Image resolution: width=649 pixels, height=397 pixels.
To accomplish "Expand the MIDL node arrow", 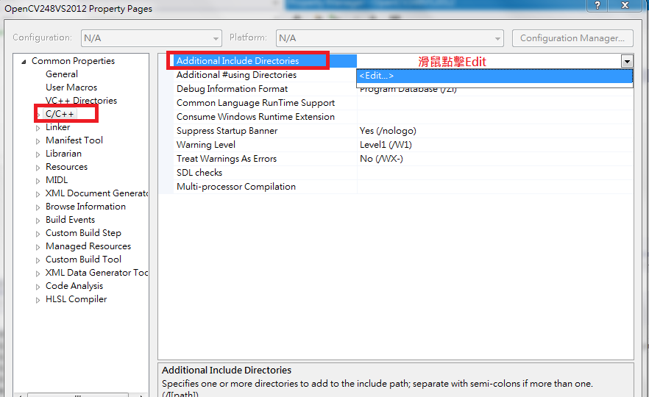I will click(38, 181).
